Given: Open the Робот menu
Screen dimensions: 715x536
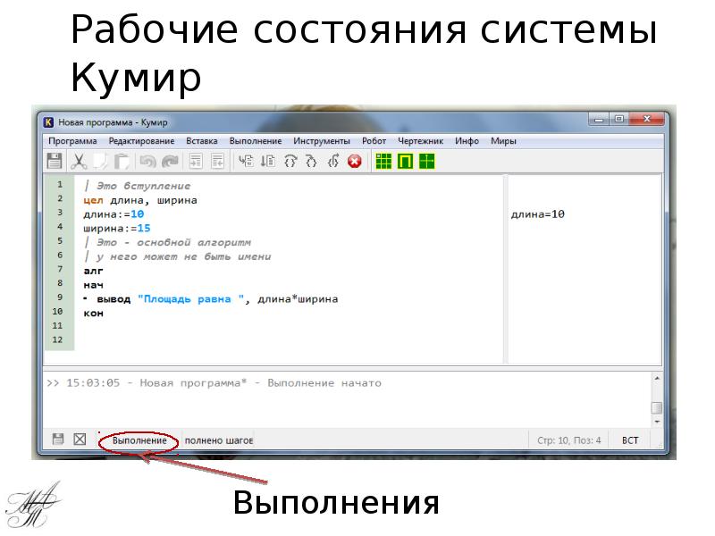Looking at the screenshot, I should coord(374,141).
